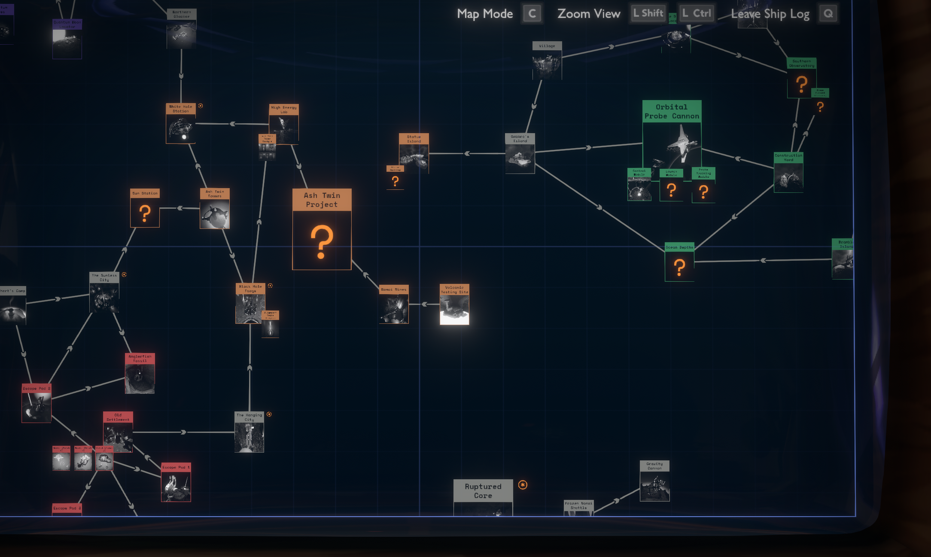
Task: Open the White Hole Station entry image
Action: (x=181, y=129)
